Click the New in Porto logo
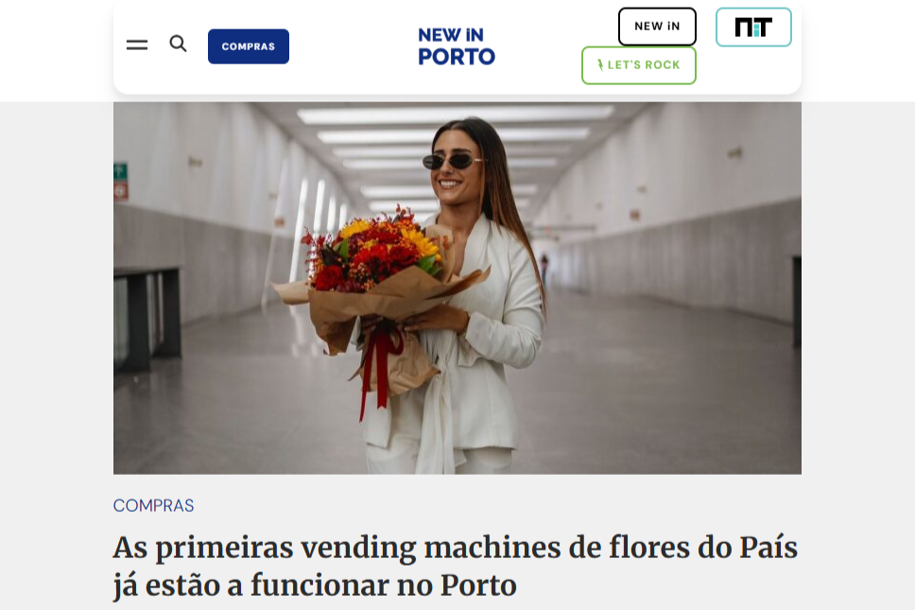Image resolution: width=915 pixels, height=610 pixels. [457, 46]
